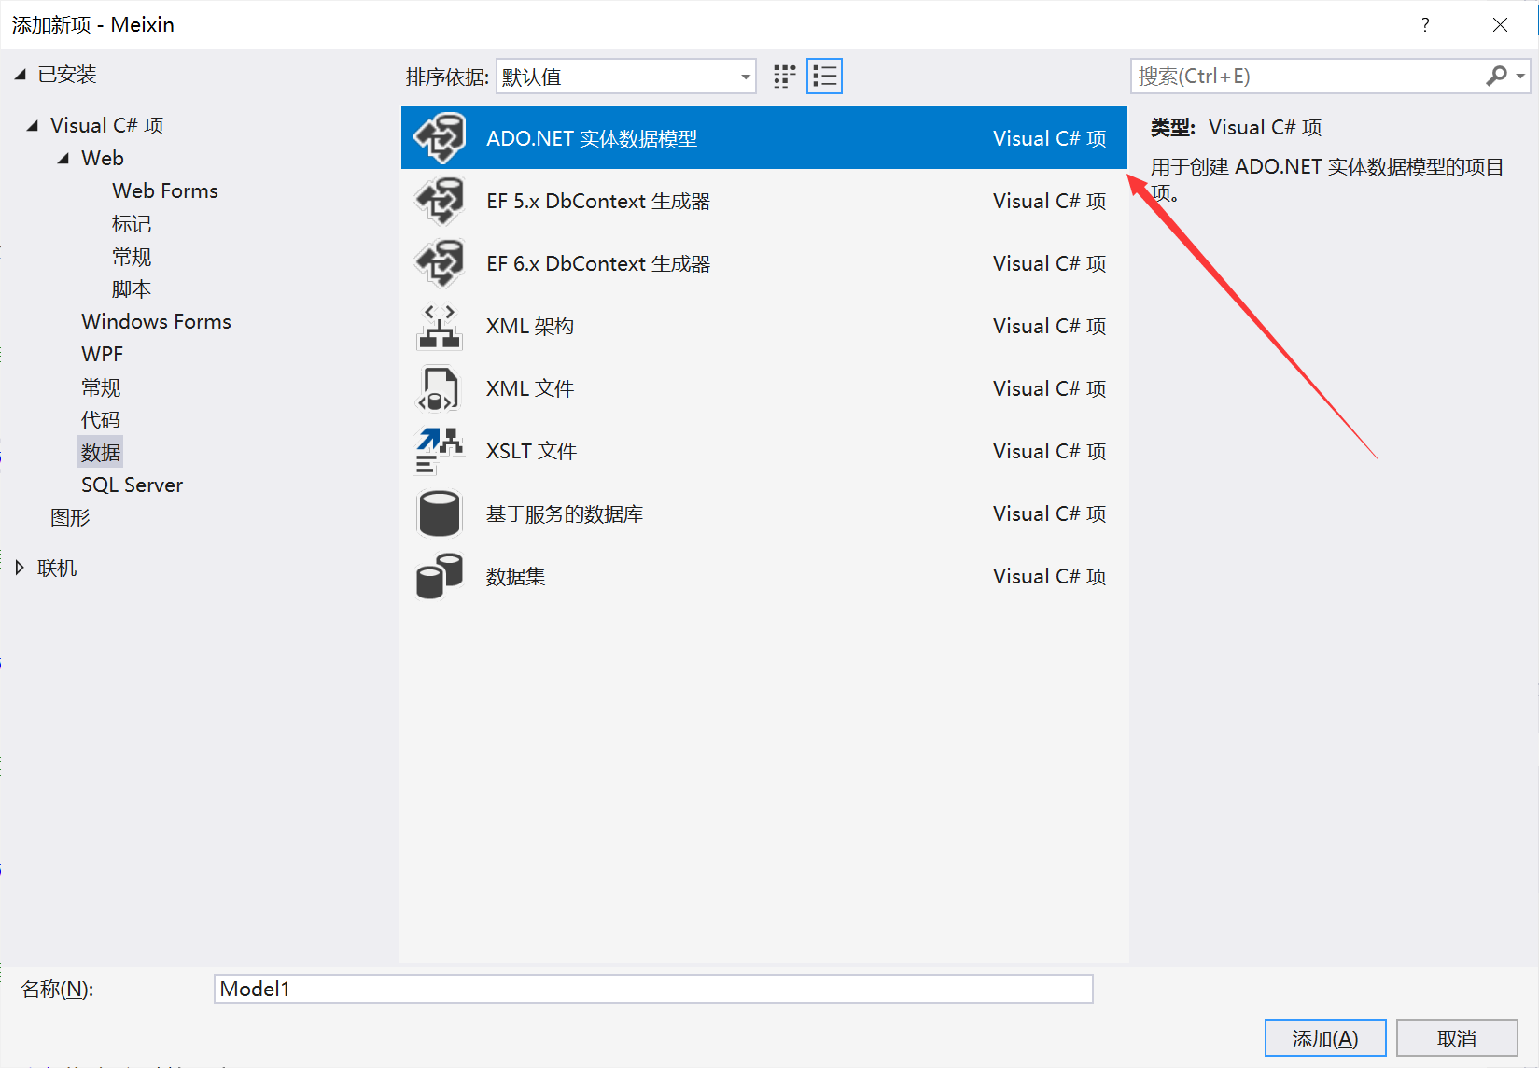Viewport: 1539px width, 1068px height.
Task: Select the XSLT 文件 item icon
Action: click(x=440, y=451)
